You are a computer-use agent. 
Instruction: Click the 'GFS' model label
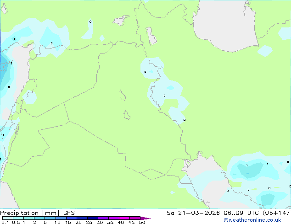[x=69, y=213]
